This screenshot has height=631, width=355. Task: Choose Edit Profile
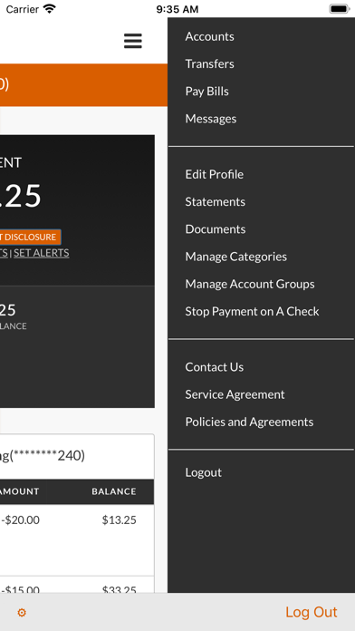[215, 174]
